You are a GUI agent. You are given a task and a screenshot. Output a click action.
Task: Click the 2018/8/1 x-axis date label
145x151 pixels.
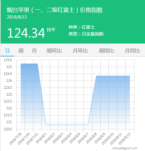click(41, 138)
